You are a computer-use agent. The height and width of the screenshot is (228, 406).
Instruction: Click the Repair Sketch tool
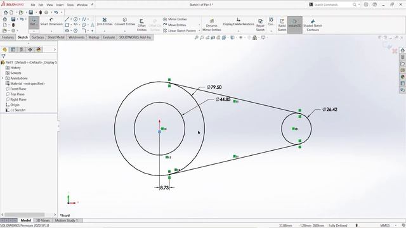(x=260, y=25)
